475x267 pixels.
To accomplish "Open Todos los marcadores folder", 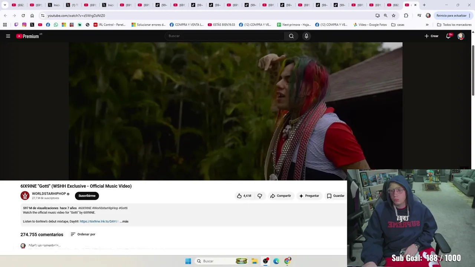I will (x=454, y=25).
